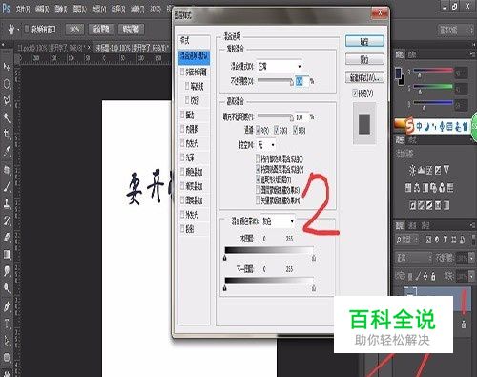Add a Vibrance adjustment (triangle icon)

[446, 170]
